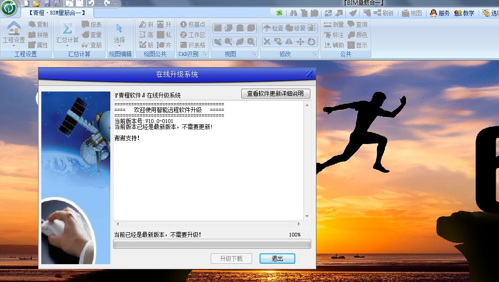The width and height of the screenshot is (499, 282).
Task: Click 查看软件更新详细说明 button
Action: coord(276,94)
